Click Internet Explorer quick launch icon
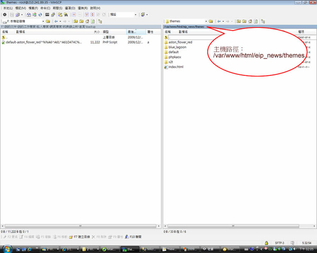 pos(30,249)
